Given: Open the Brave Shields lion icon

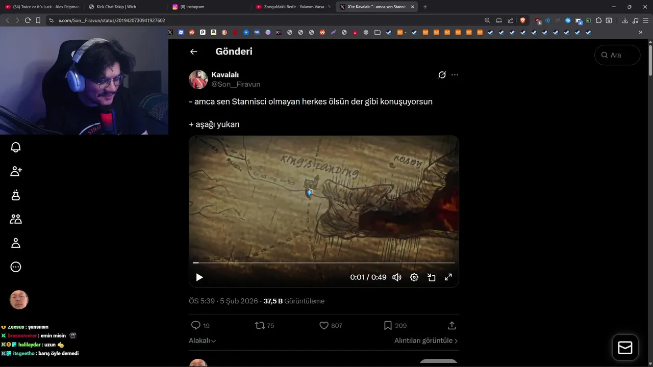Looking at the screenshot, I should (522, 20).
